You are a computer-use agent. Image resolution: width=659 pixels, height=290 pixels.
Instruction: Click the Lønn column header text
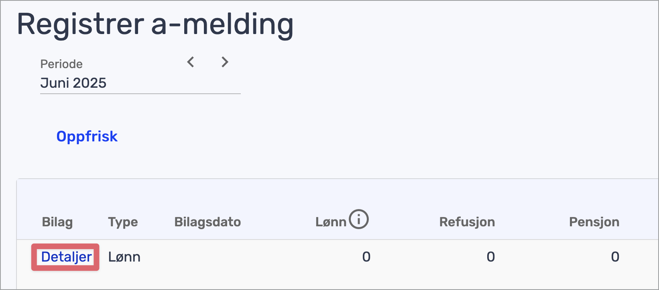point(331,222)
